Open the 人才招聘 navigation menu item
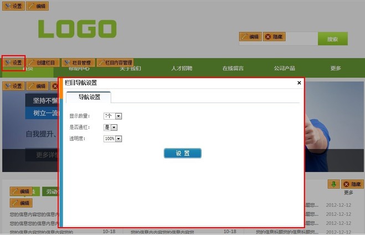Image resolution: width=365 pixels, height=235 pixels. (x=182, y=68)
